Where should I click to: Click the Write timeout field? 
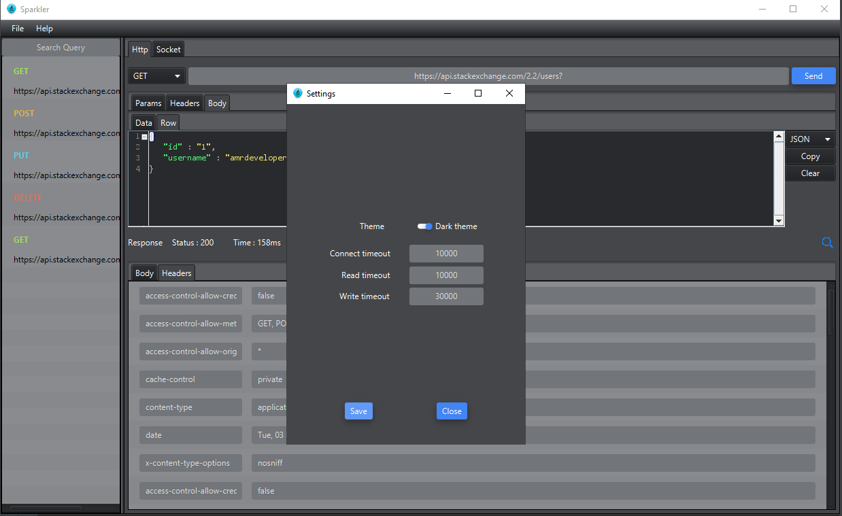click(x=446, y=296)
